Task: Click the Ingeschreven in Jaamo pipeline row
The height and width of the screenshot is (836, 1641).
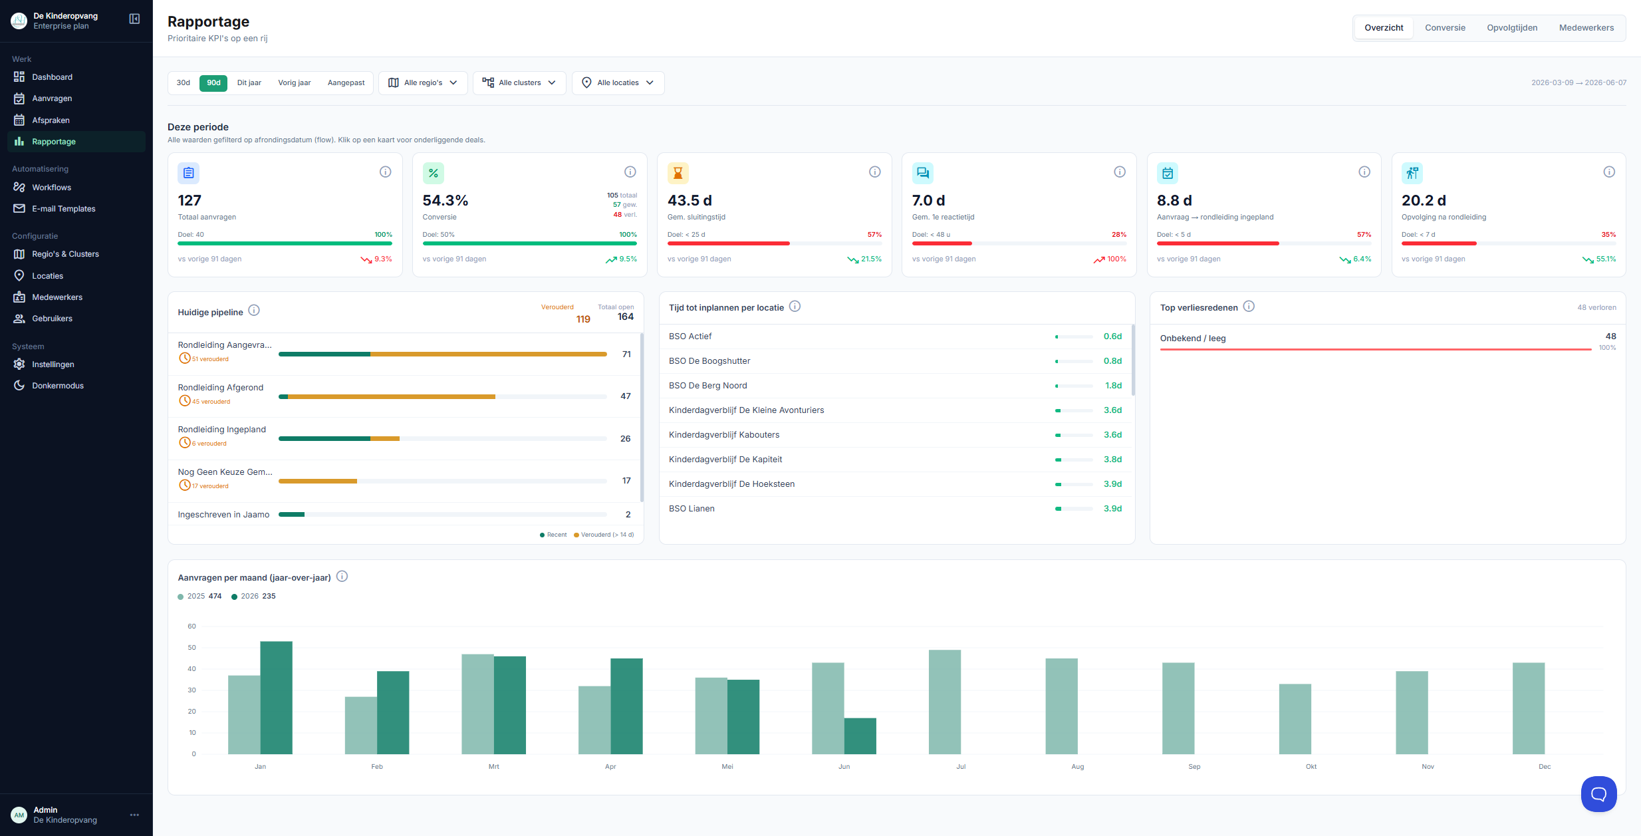Action: [x=404, y=515]
